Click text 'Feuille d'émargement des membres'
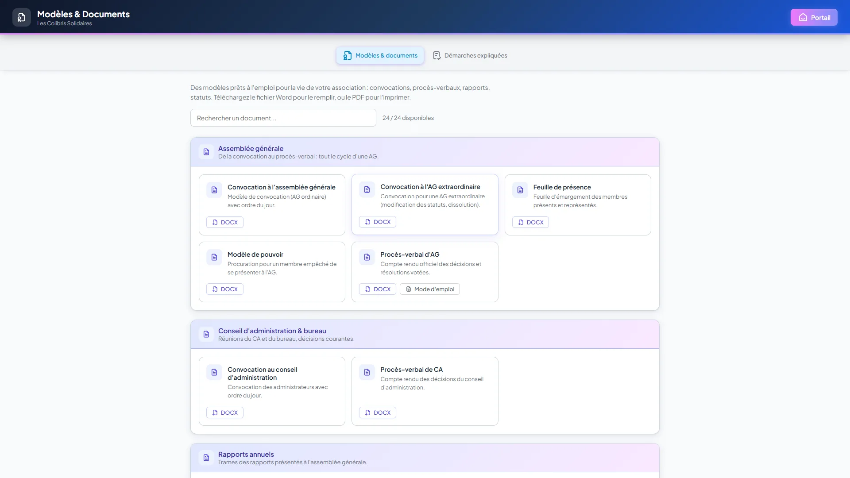 click(580, 197)
